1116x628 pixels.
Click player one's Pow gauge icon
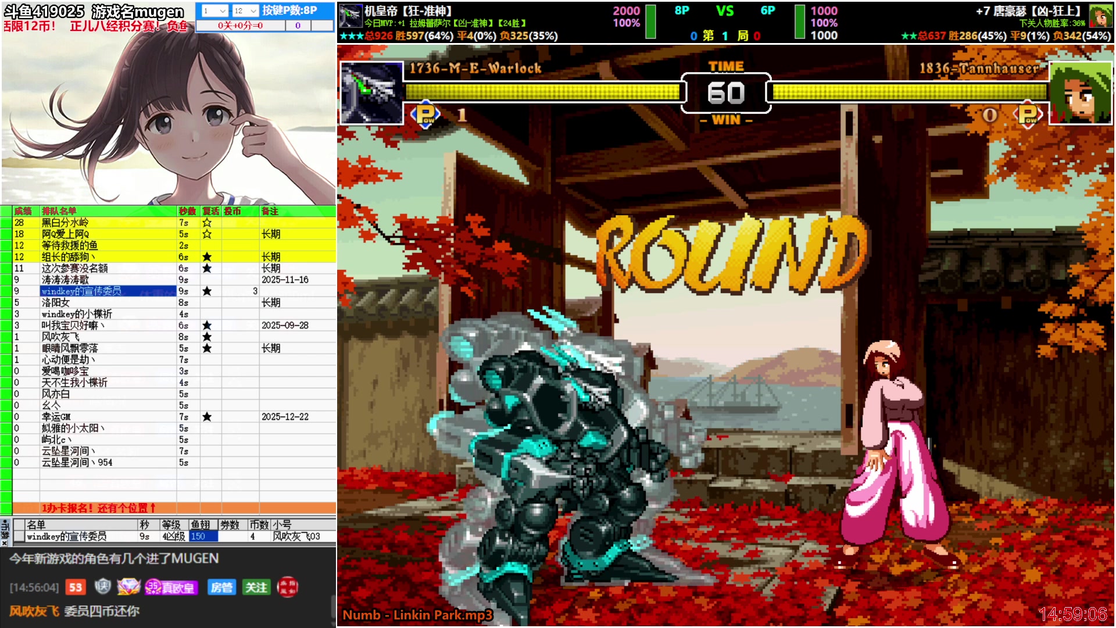pyautogui.click(x=425, y=113)
